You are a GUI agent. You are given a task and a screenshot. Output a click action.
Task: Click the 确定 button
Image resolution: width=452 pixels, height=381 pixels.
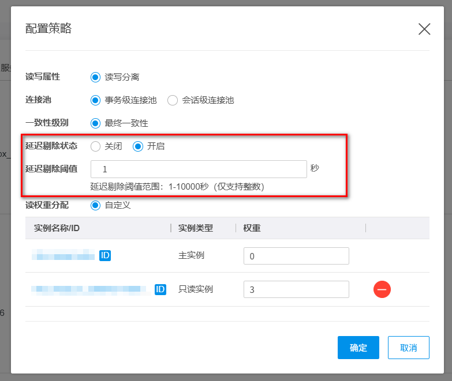pyautogui.click(x=358, y=348)
